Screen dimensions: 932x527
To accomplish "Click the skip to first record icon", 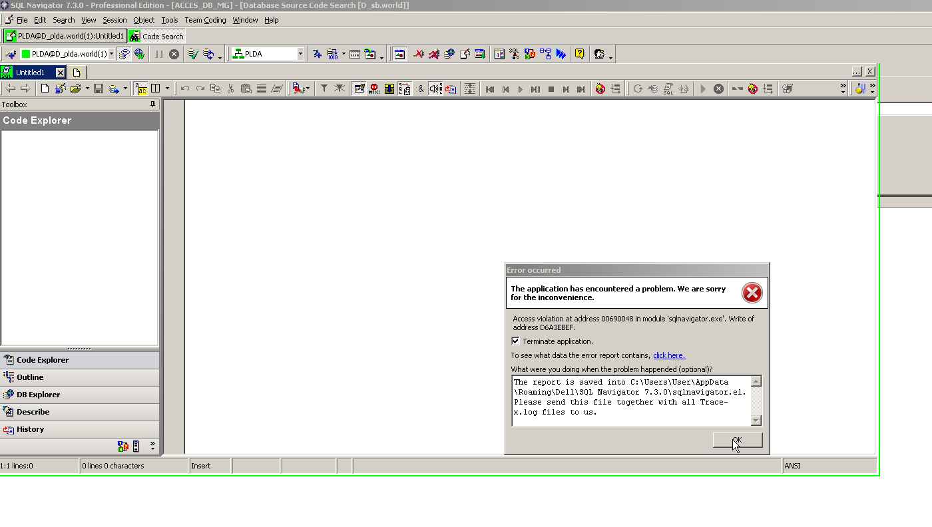I will [490, 88].
